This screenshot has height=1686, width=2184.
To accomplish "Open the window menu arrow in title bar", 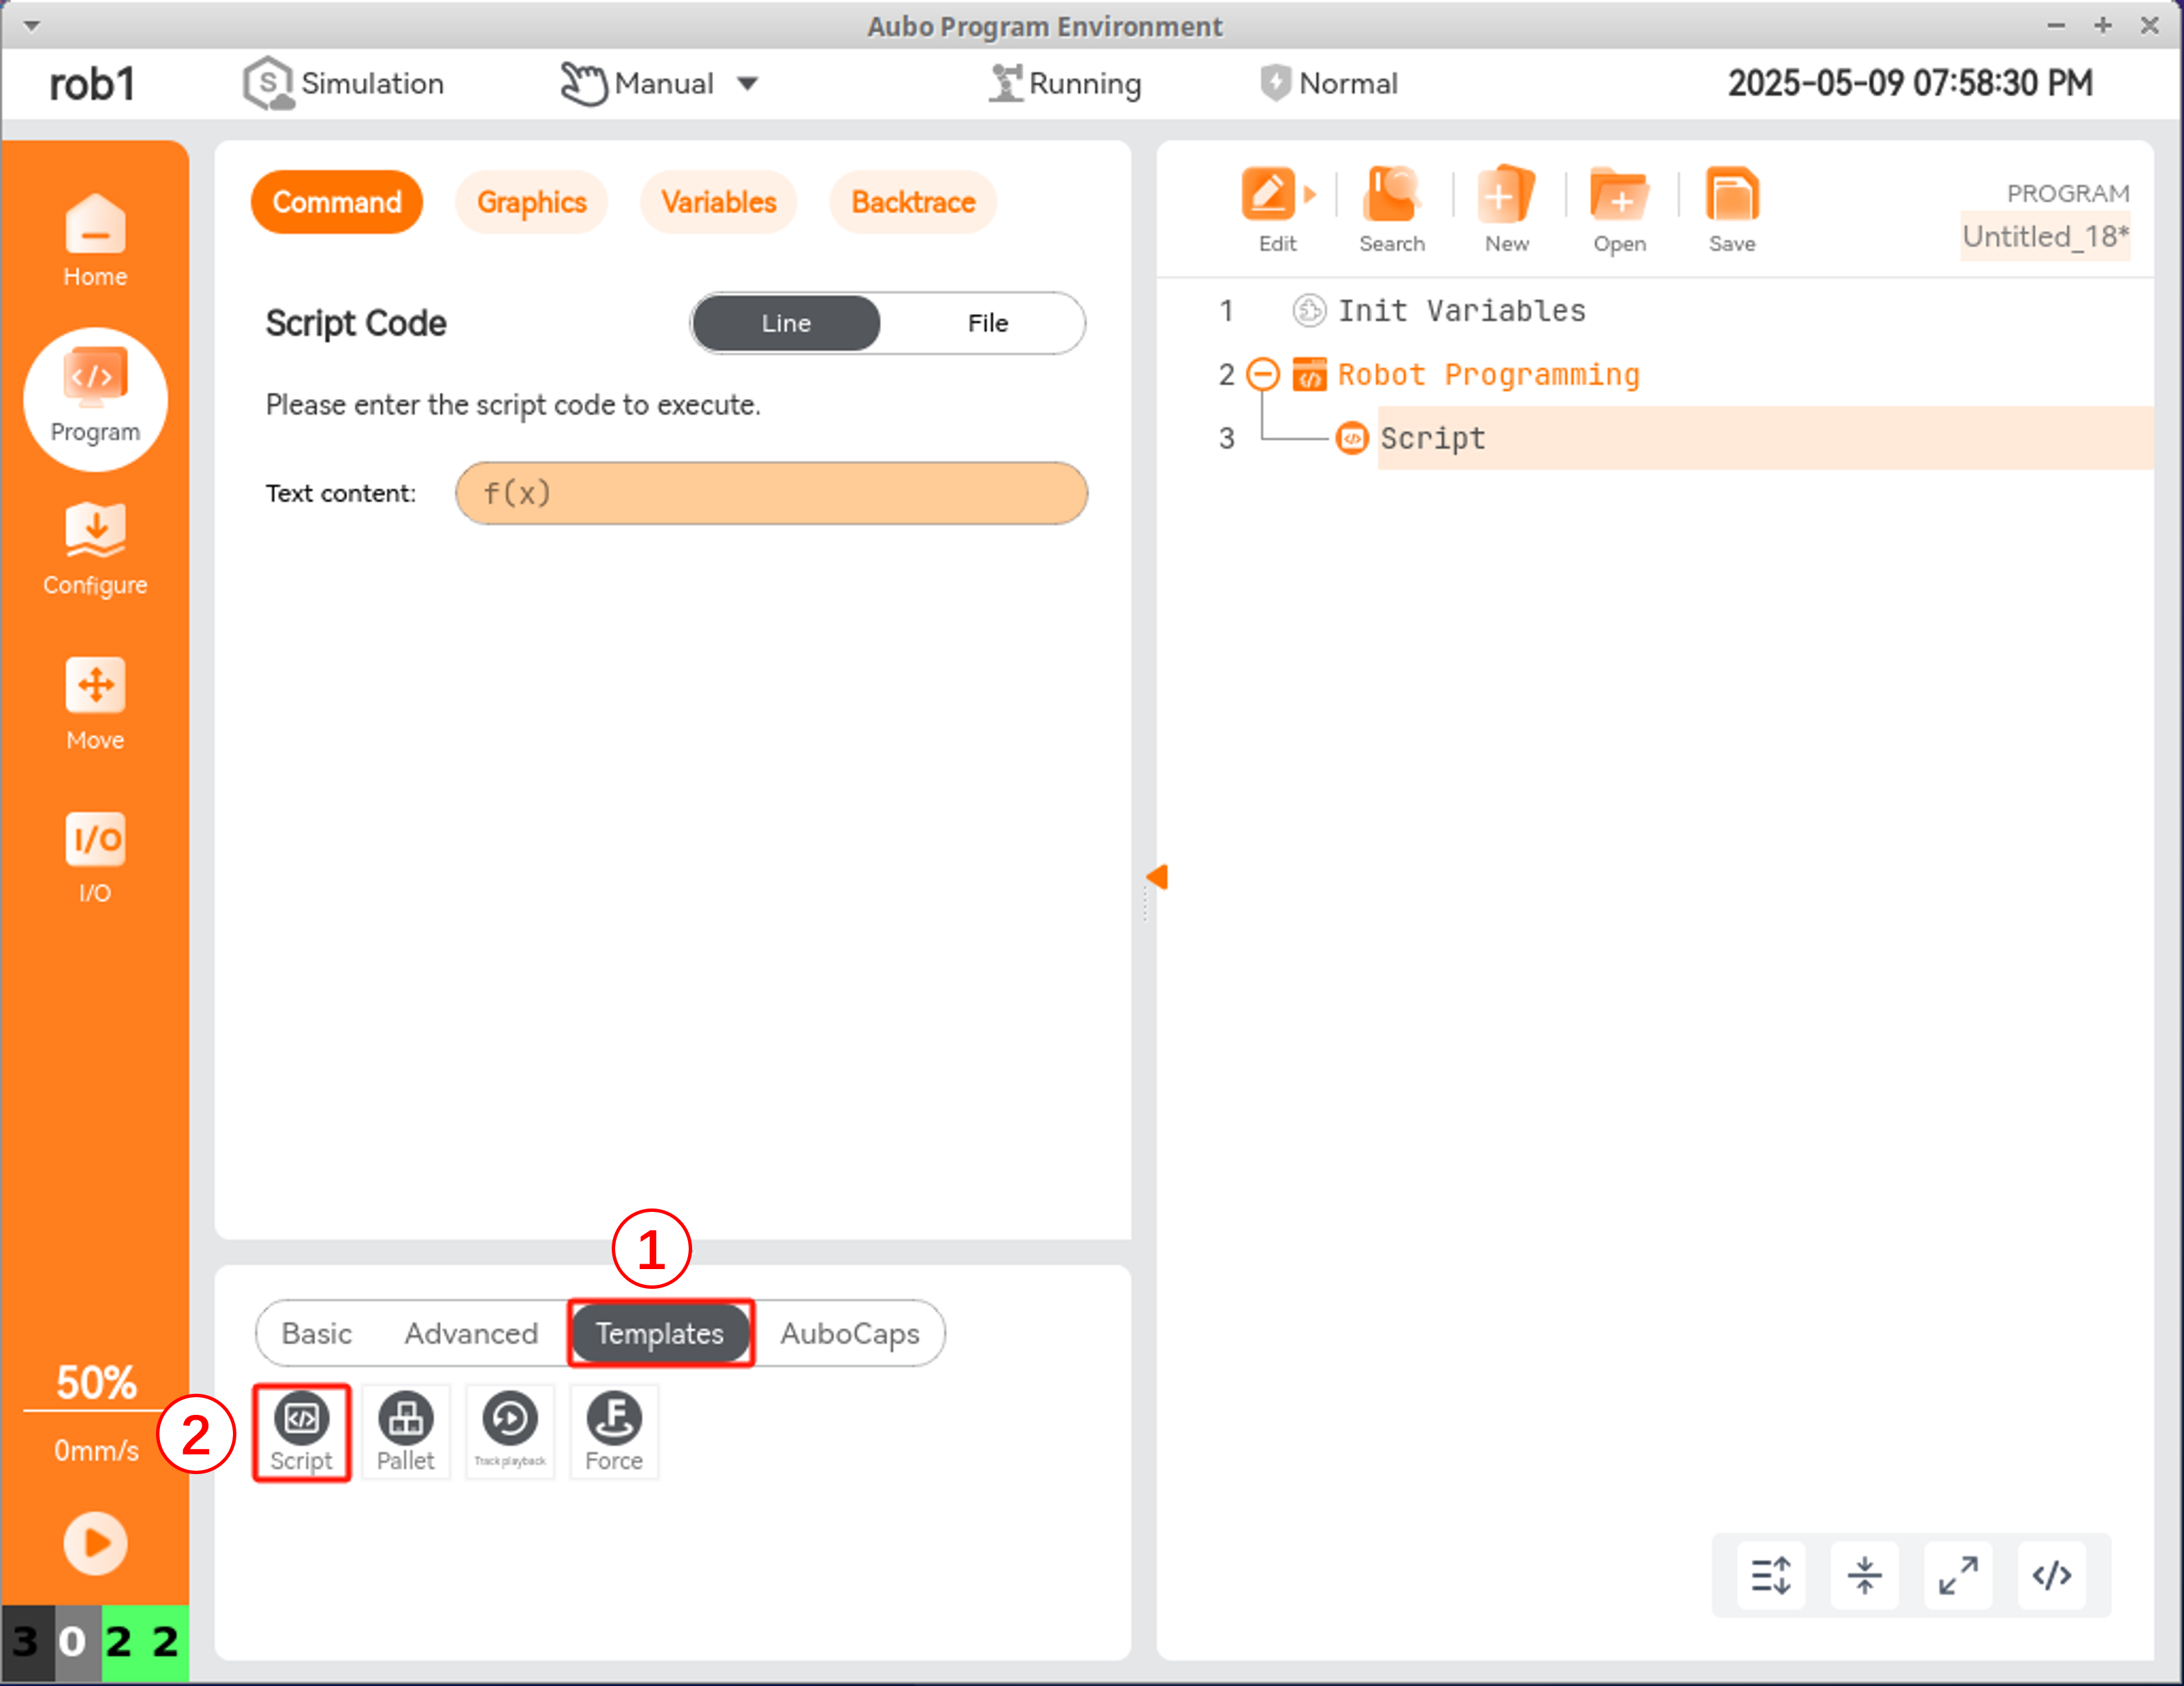I will [x=31, y=26].
